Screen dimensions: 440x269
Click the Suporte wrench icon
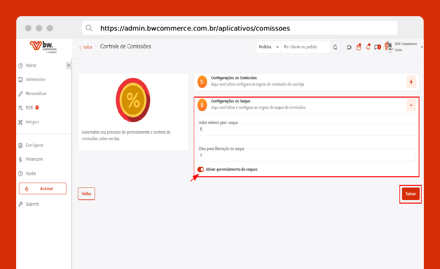click(x=20, y=204)
